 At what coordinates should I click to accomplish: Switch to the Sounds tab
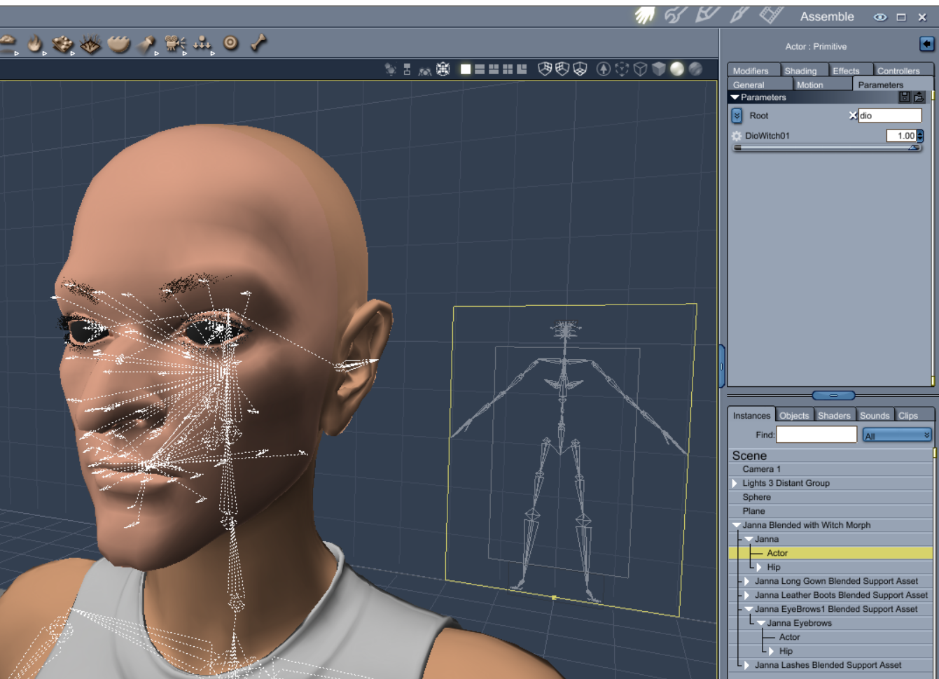[875, 415]
